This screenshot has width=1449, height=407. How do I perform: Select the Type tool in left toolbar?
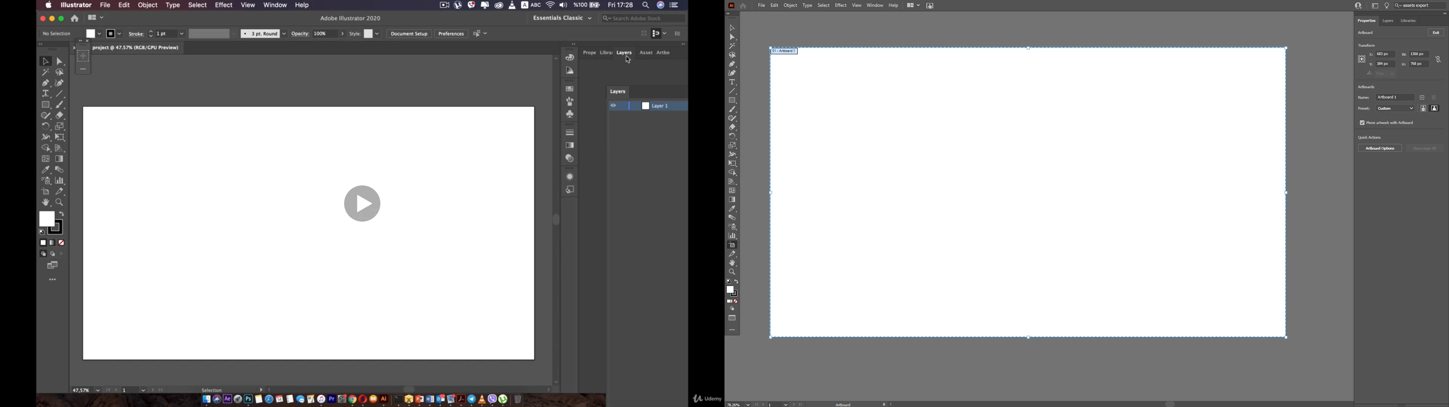(46, 94)
